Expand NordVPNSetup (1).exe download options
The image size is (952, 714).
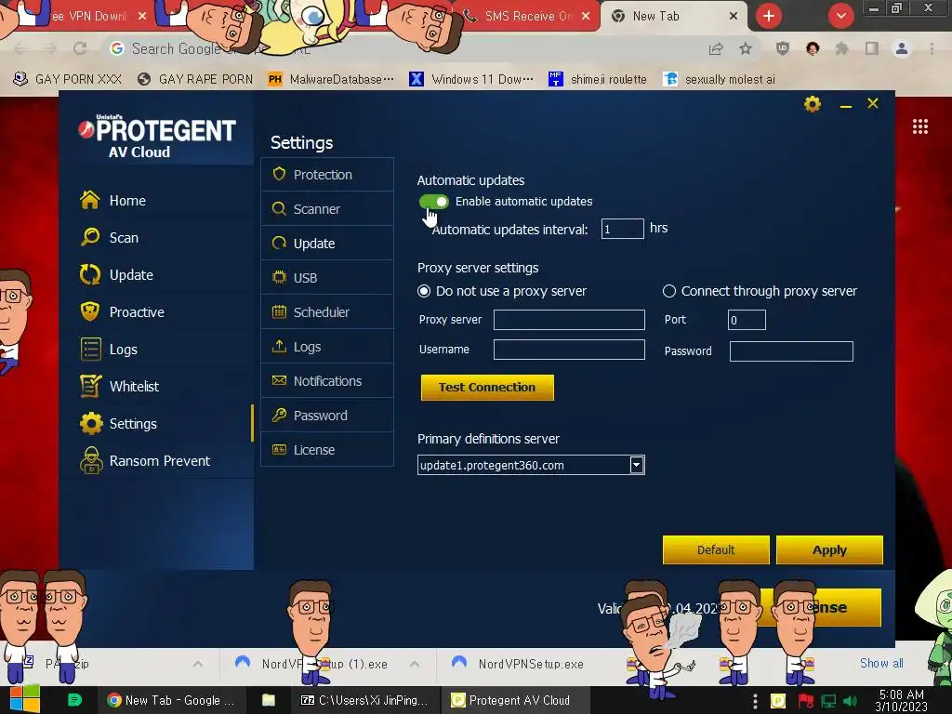tap(415, 664)
